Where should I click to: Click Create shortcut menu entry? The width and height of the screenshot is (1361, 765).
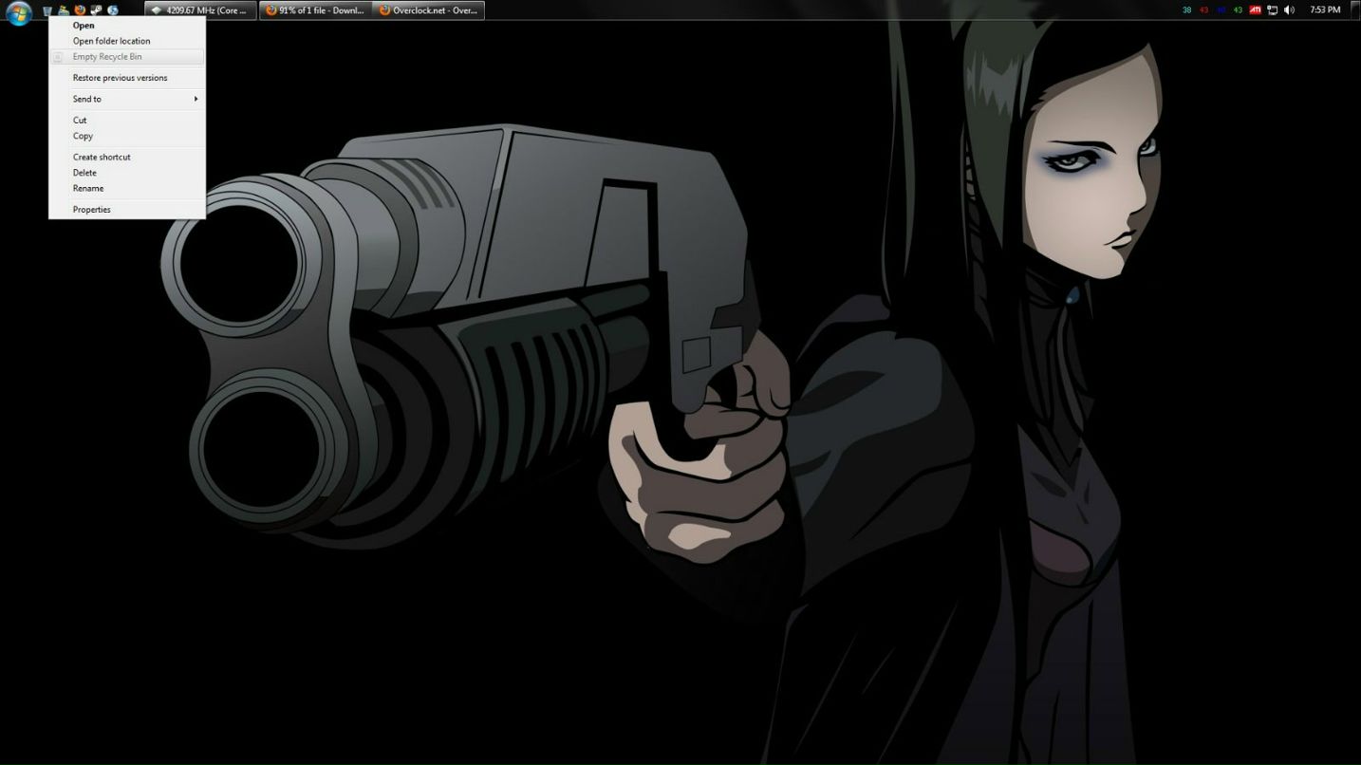[x=102, y=157]
